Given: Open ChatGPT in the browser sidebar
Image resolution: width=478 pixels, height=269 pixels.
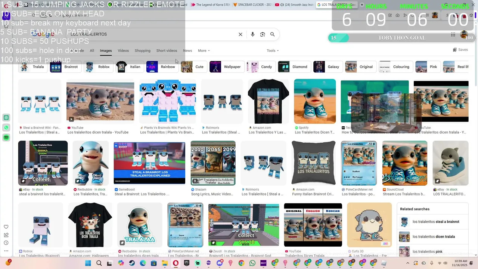Looking at the screenshot, I should pos(6,118).
